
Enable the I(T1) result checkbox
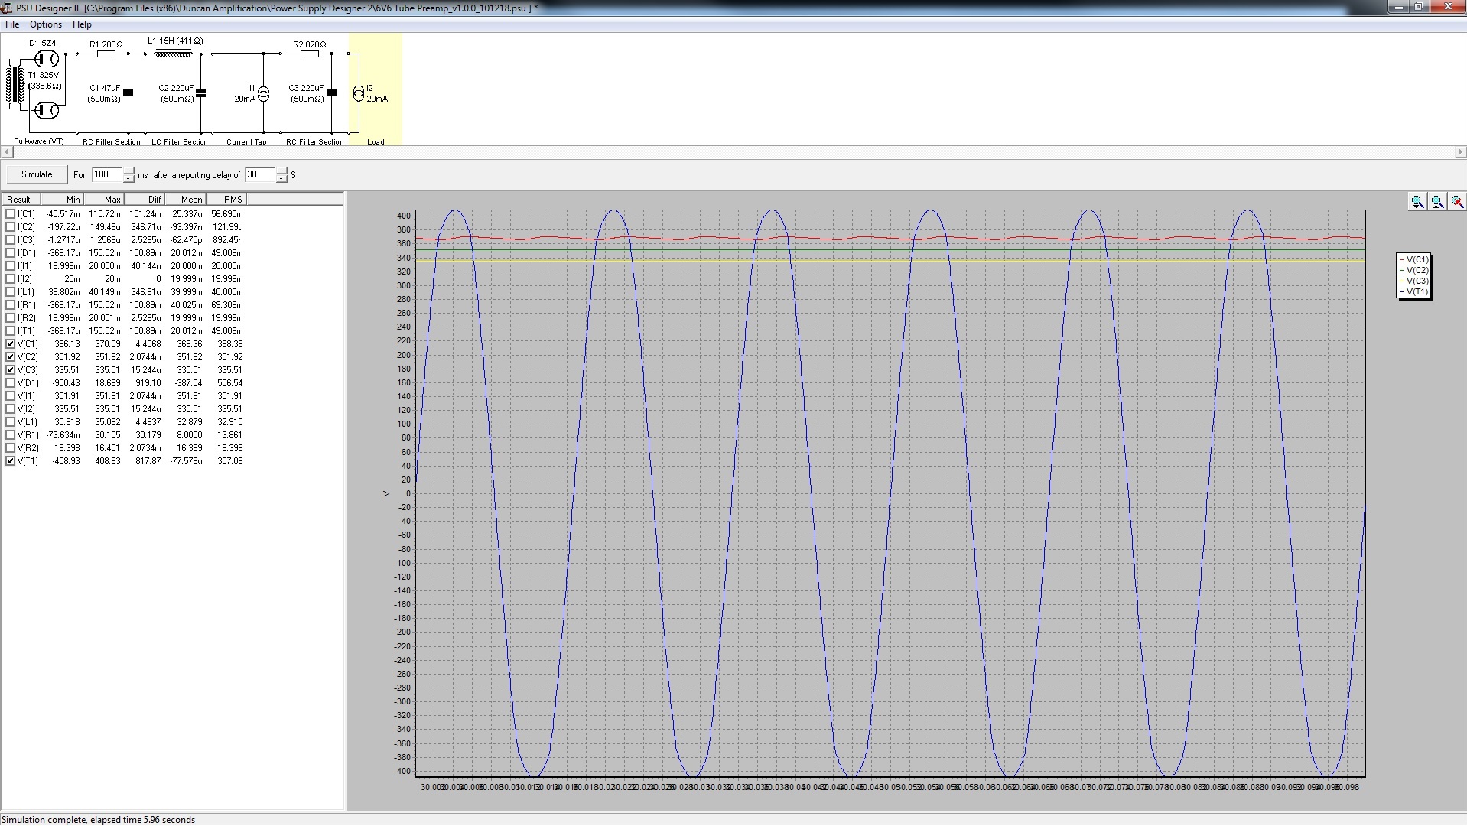coord(11,331)
